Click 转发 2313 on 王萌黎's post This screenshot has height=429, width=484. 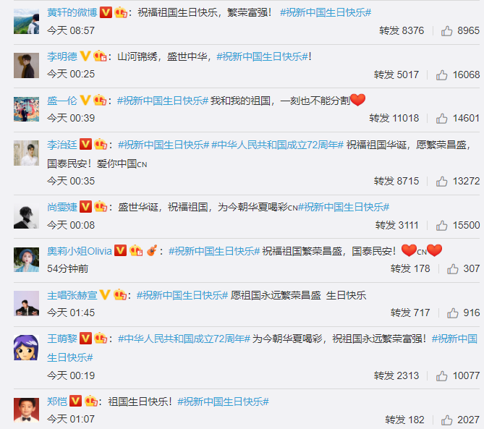pyautogui.click(x=396, y=376)
